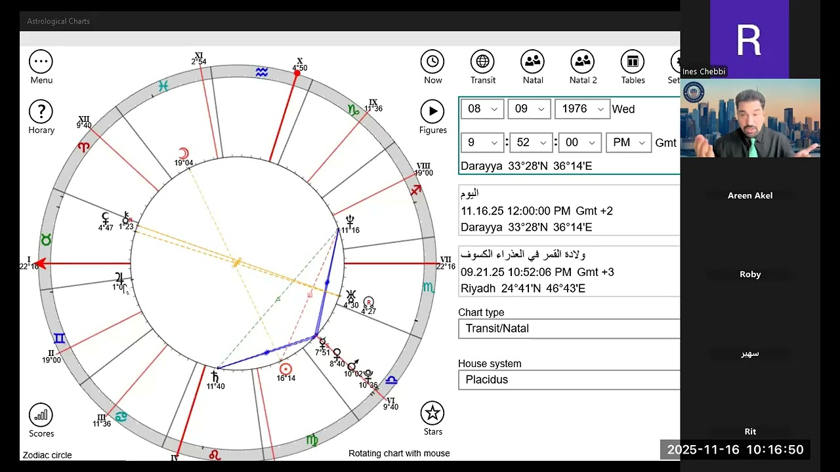Click the Figures play icon
The height and width of the screenshot is (472, 840).
[432, 111]
